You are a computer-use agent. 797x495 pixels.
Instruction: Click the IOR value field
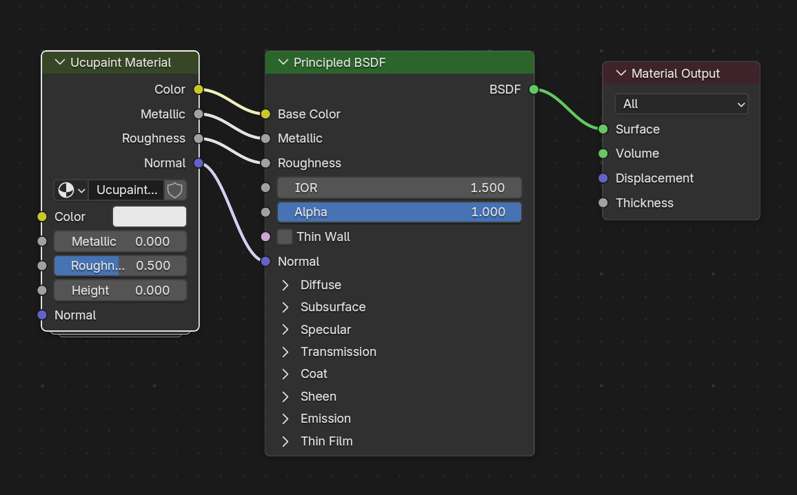pyautogui.click(x=399, y=188)
